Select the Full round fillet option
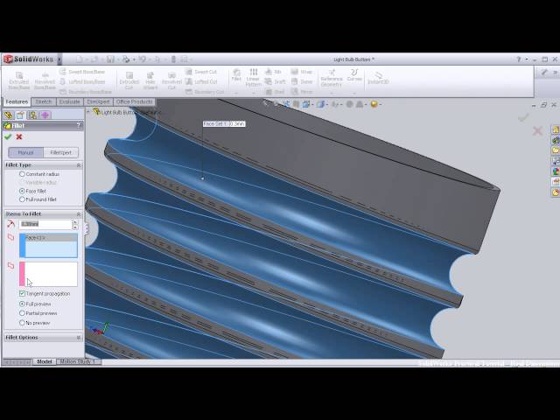This screenshot has width=560, height=420. pos(22,199)
